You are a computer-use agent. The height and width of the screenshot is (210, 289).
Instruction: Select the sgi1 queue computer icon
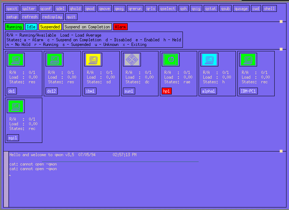tap(16, 106)
